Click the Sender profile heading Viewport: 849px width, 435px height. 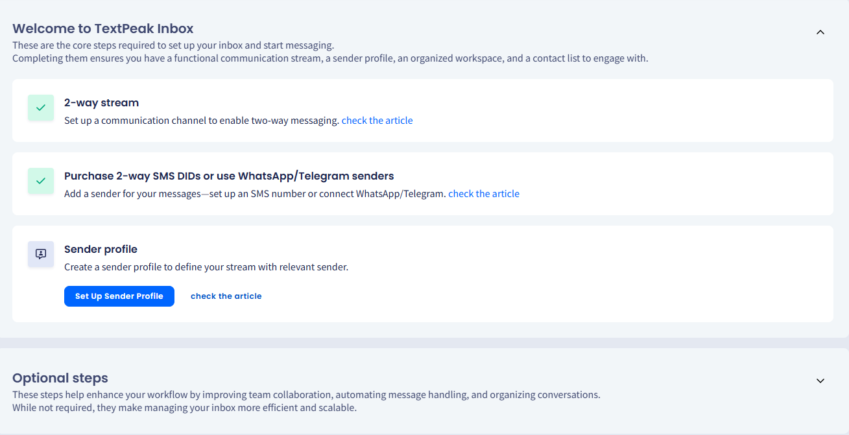[x=101, y=249]
